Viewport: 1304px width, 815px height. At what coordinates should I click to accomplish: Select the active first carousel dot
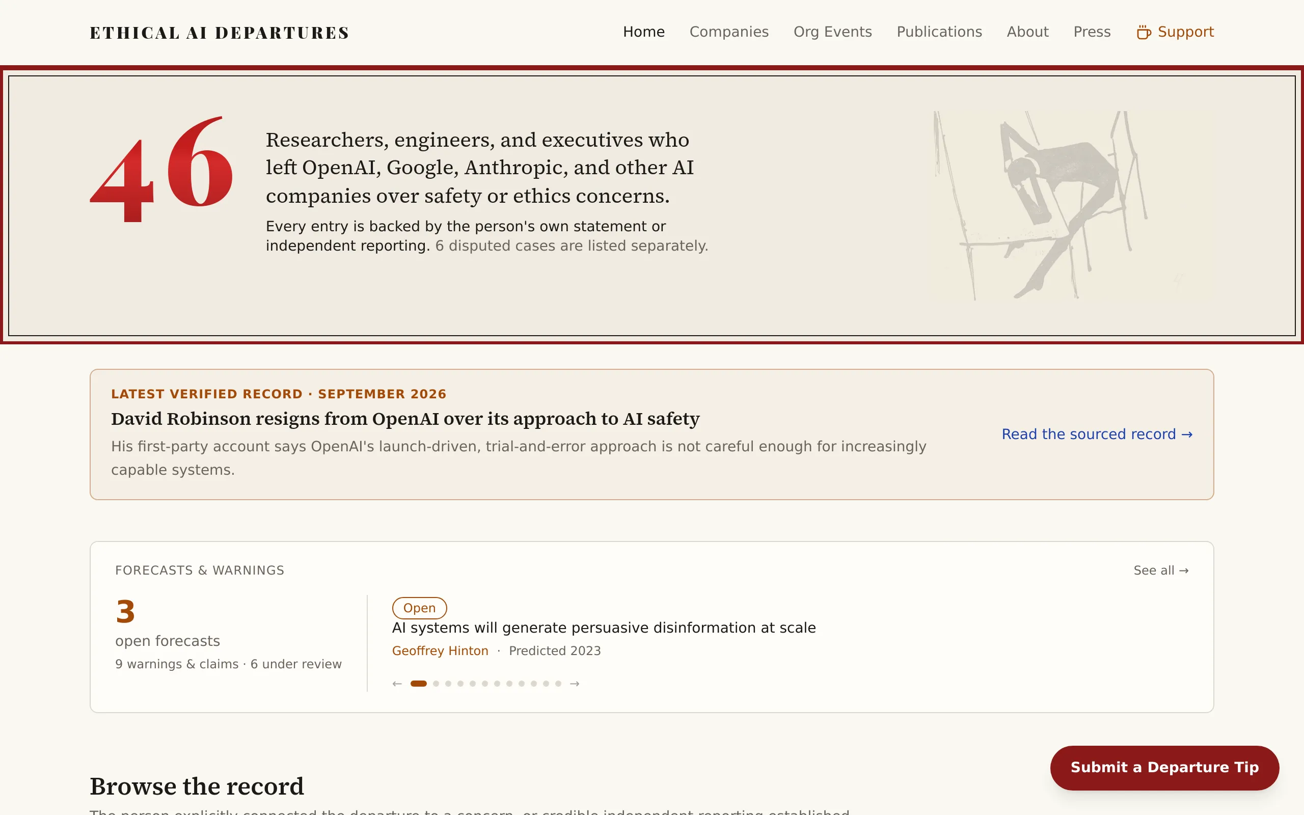pyautogui.click(x=418, y=684)
